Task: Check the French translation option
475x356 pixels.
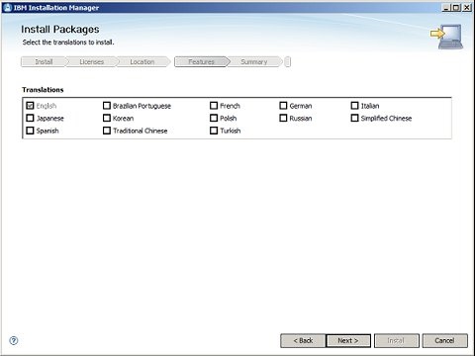Action: point(214,106)
